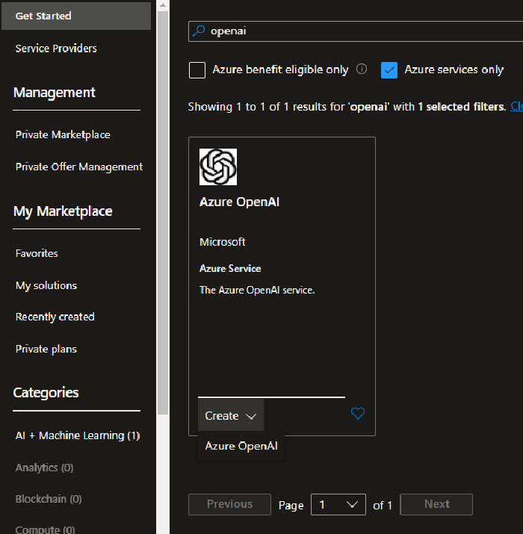Click the info icon beside Azure benefit eligible
The width and height of the screenshot is (523, 534).
click(362, 69)
